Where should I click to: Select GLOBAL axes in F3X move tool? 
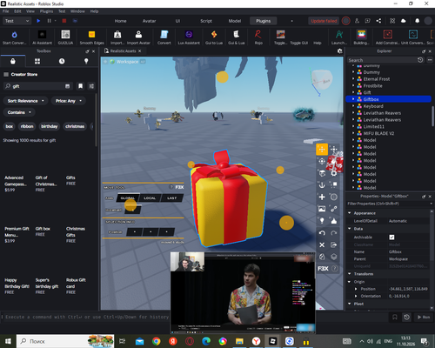coord(128,197)
